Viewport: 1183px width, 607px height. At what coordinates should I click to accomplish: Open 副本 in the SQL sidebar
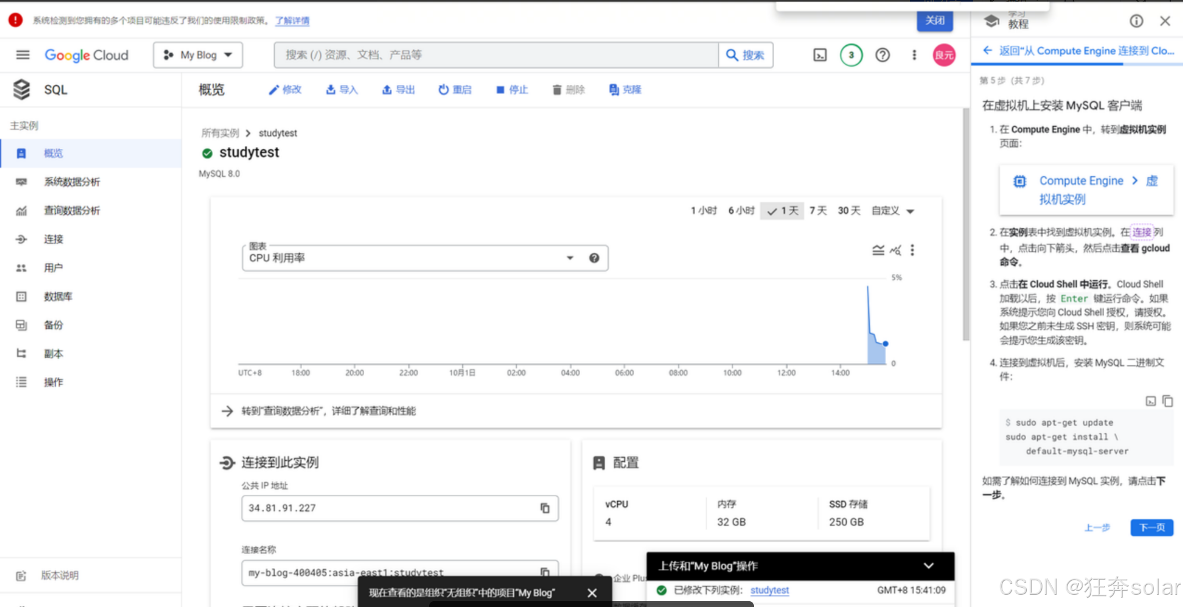coord(91,353)
